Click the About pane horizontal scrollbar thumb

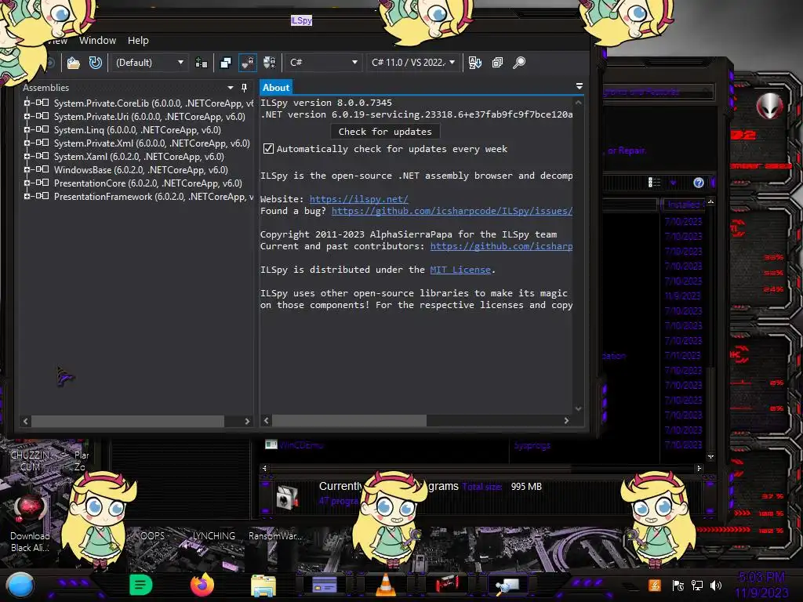coord(349,420)
